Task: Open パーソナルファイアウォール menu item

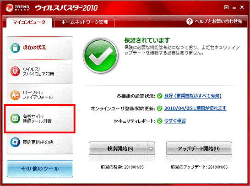Action: pyautogui.click(x=40, y=95)
